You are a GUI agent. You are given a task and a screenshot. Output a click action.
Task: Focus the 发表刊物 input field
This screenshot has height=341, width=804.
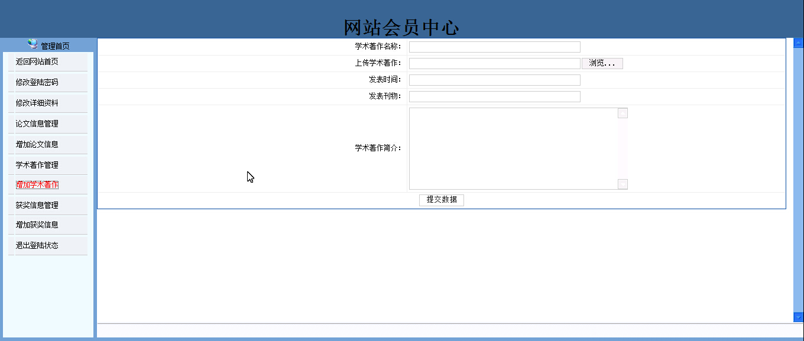tap(495, 96)
